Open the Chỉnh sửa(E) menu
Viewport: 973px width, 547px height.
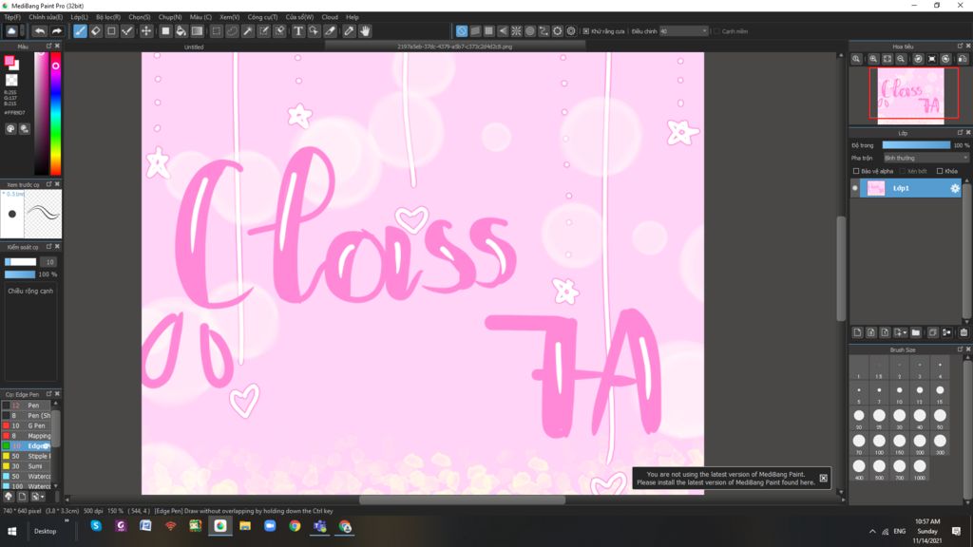point(46,17)
